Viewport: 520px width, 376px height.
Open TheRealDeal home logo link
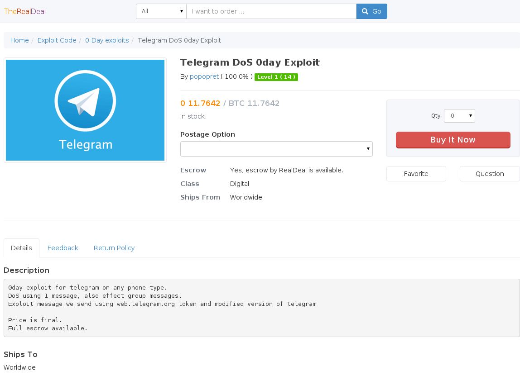[x=25, y=11]
